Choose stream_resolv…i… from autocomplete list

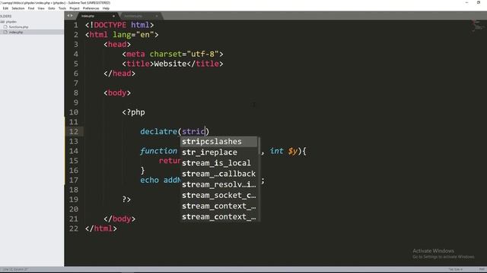tap(219, 185)
